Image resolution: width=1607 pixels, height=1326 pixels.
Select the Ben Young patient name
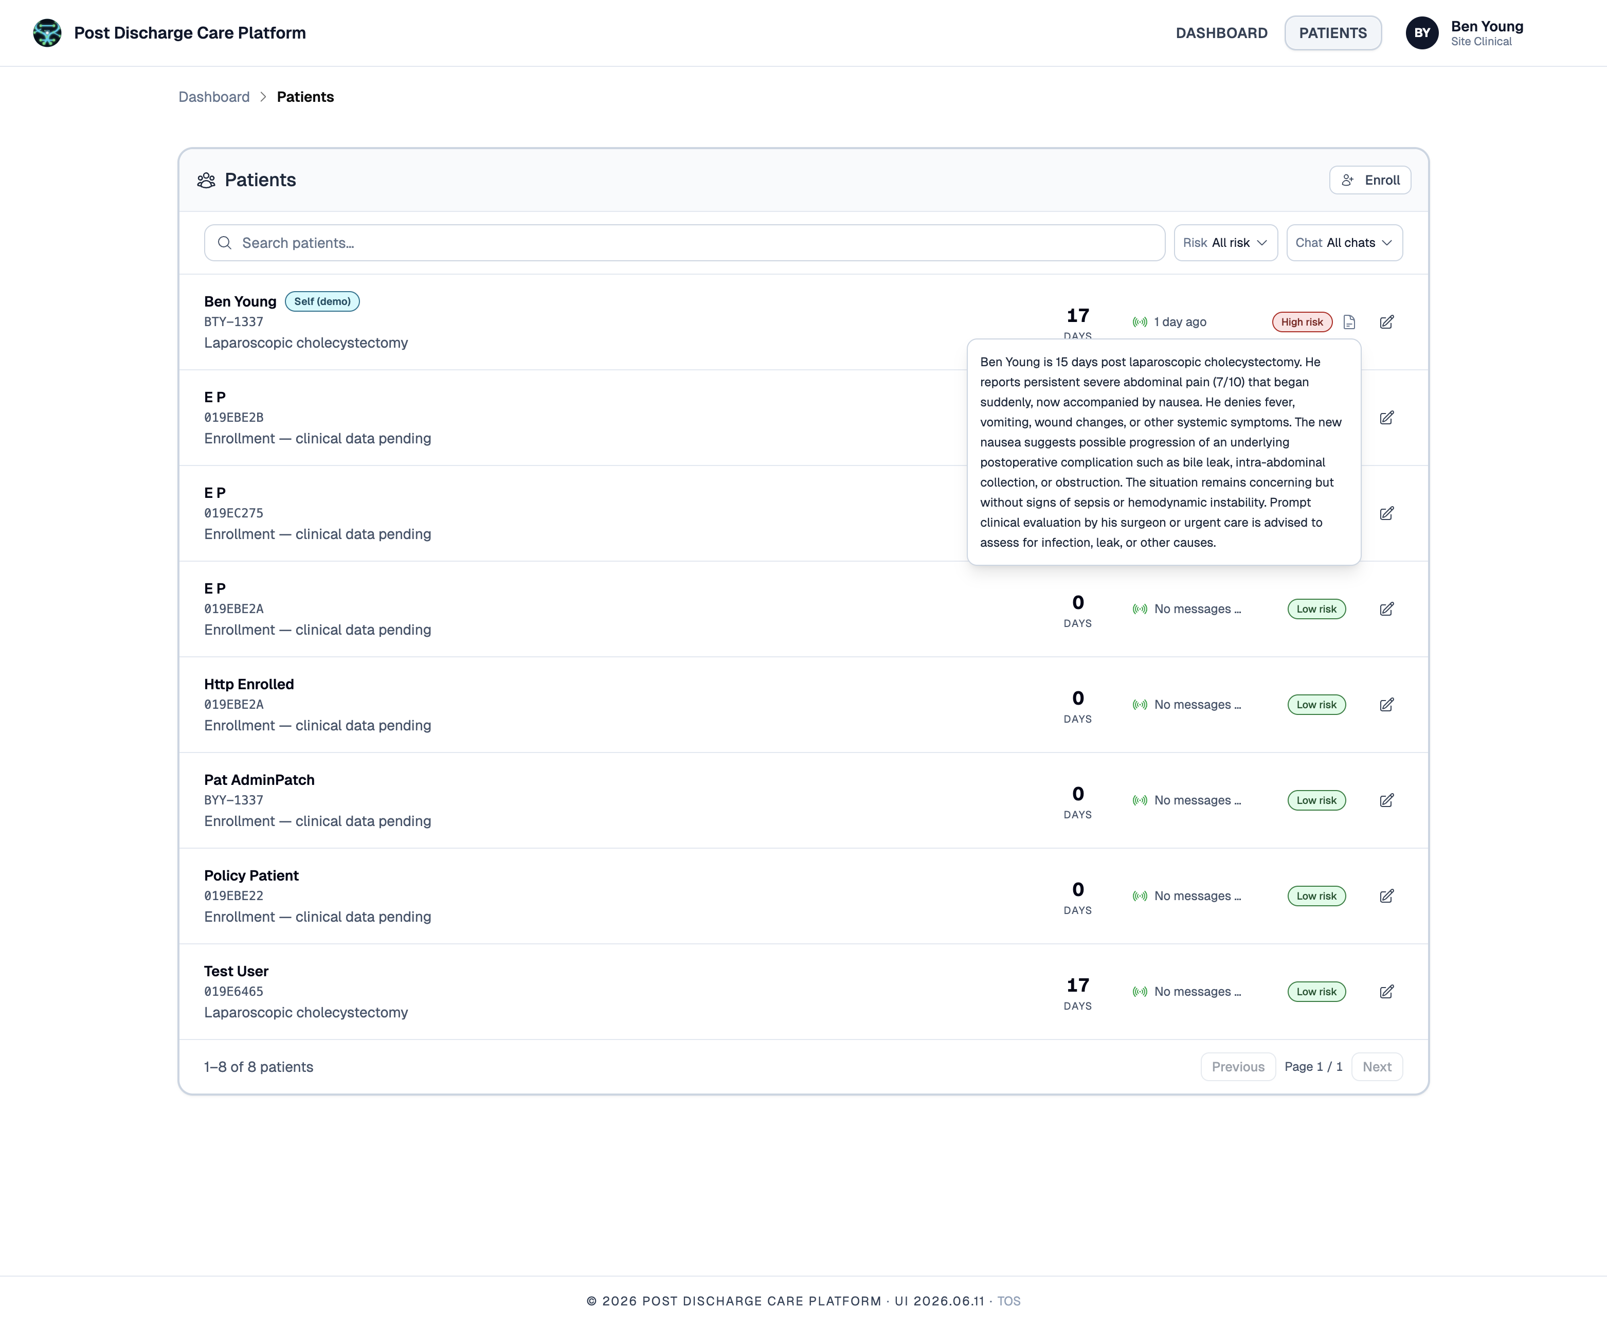(x=240, y=302)
